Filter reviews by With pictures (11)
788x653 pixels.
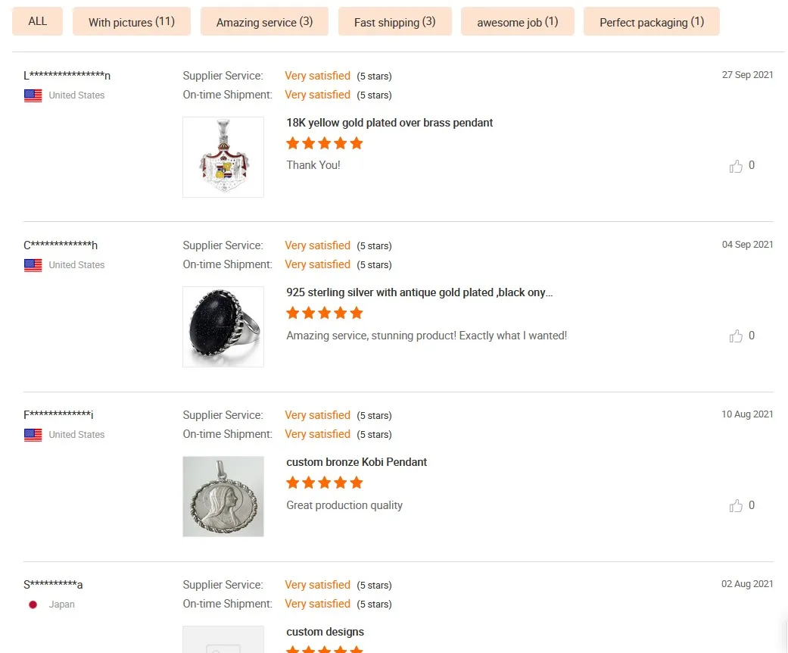click(x=132, y=22)
